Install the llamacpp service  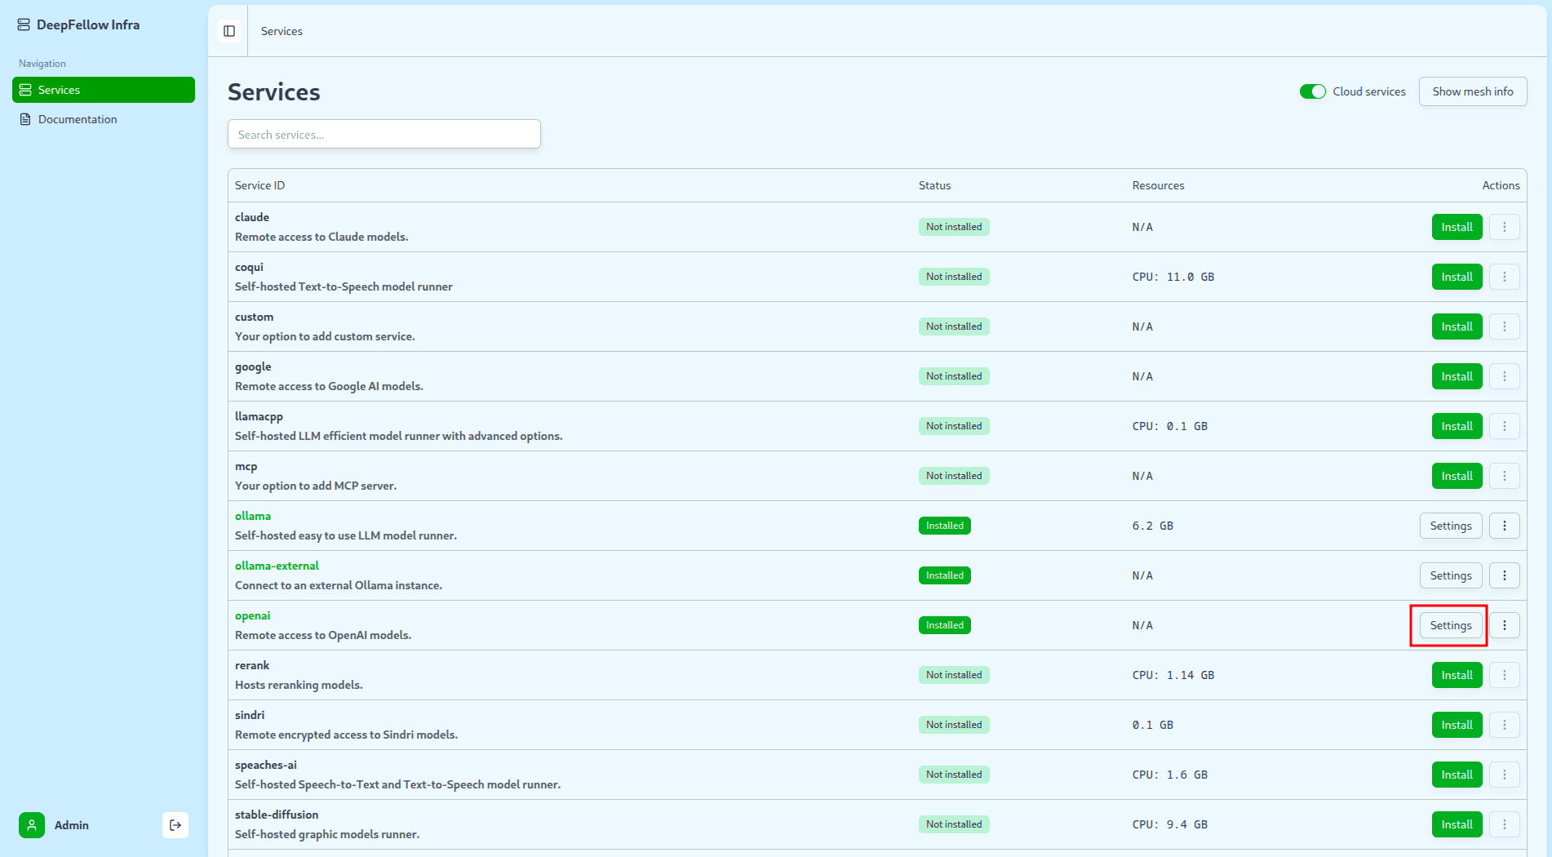[x=1457, y=426]
